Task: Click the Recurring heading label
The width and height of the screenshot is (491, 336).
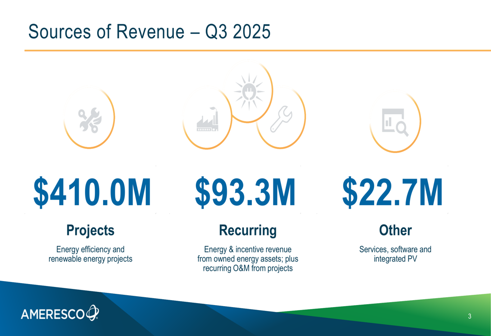Action: tap(247, 230)
